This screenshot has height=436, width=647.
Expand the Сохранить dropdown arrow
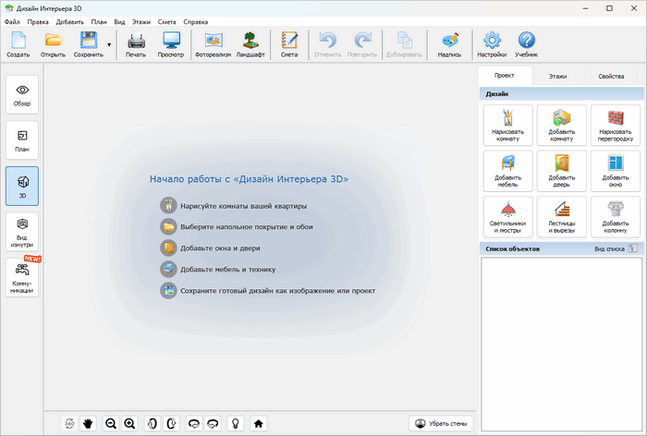tap(110, 43)
